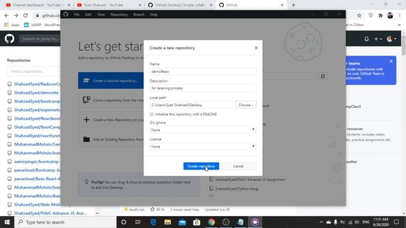
Task: Open ShahzadSyed/Python-Assig in Desktop list
Action: click(237, 189)
